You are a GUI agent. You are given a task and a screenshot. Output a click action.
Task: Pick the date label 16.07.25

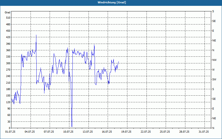click(107, 132)
